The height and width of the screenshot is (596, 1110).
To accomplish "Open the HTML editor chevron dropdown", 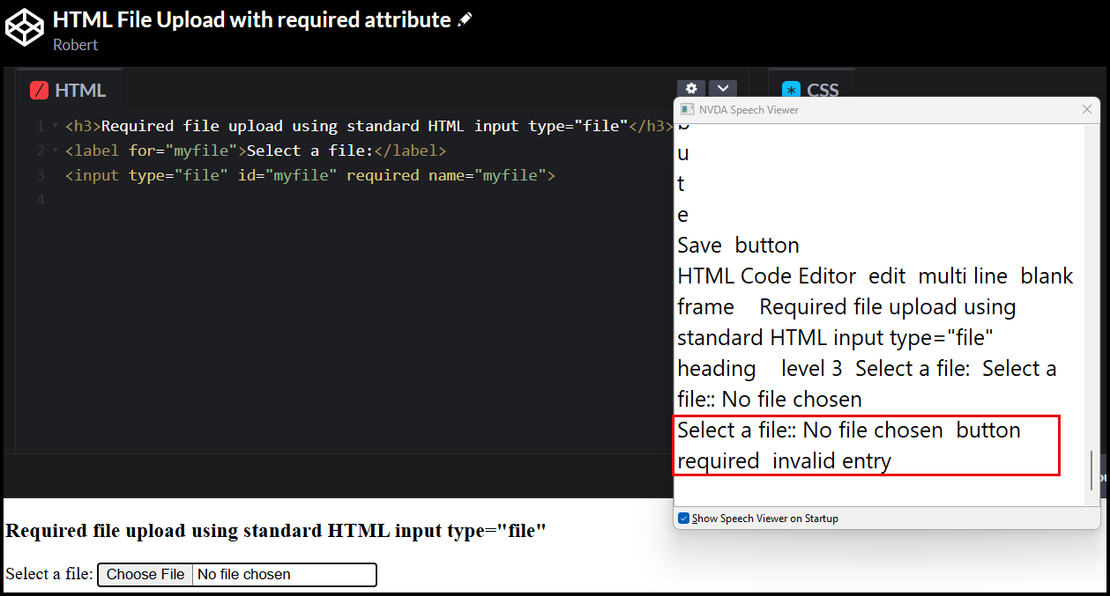I will [723, 88].
